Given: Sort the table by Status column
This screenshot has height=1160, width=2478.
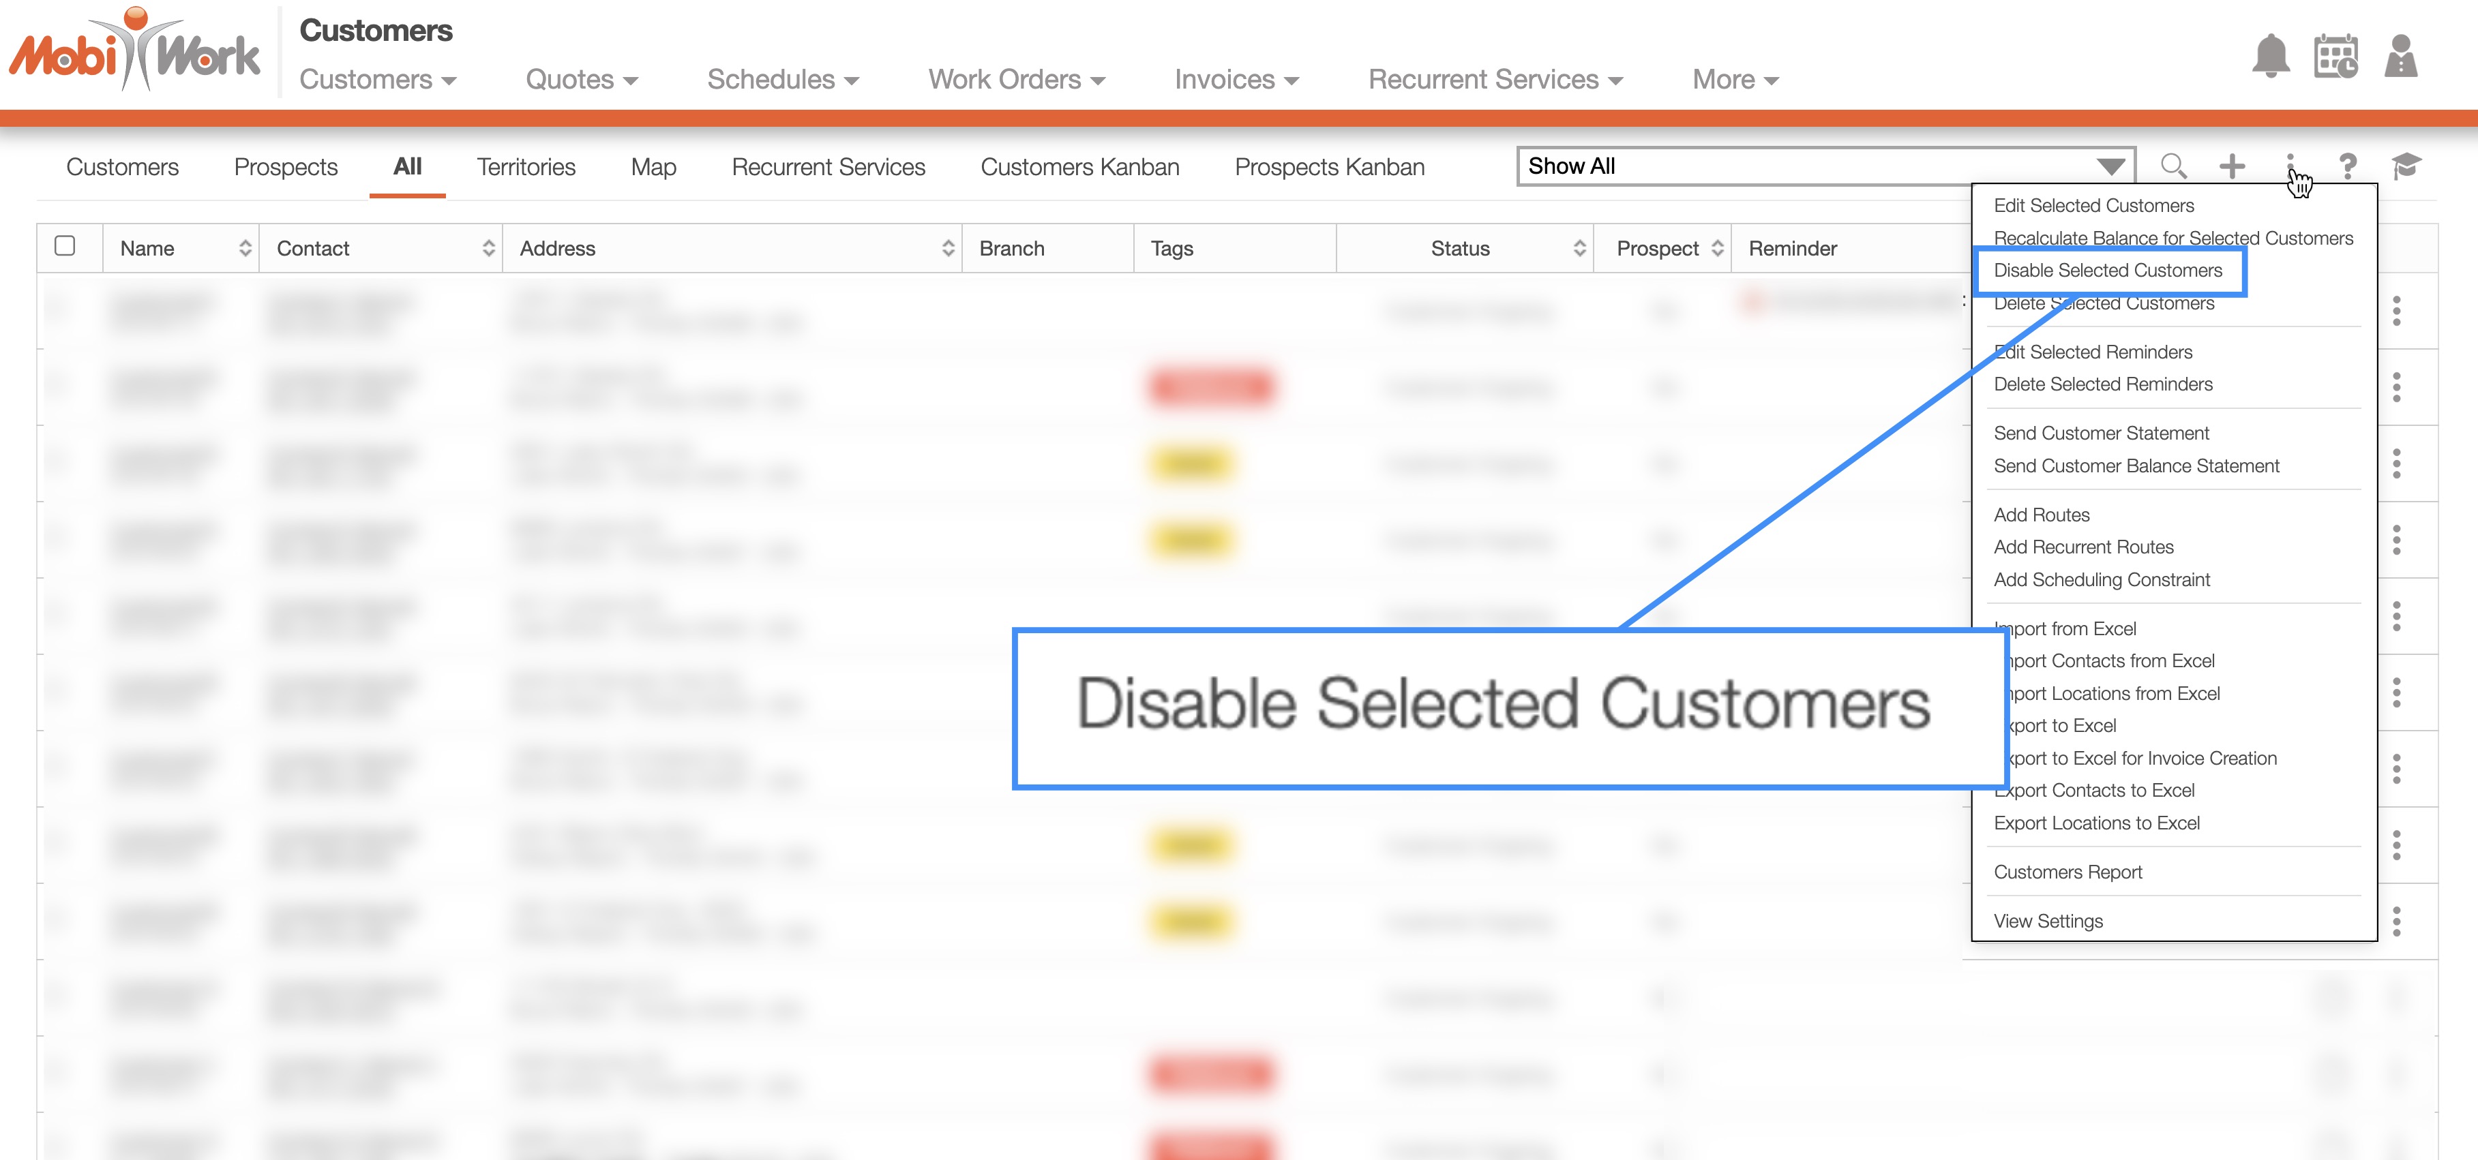Looking at the screenshot, I should (1579, 248).
